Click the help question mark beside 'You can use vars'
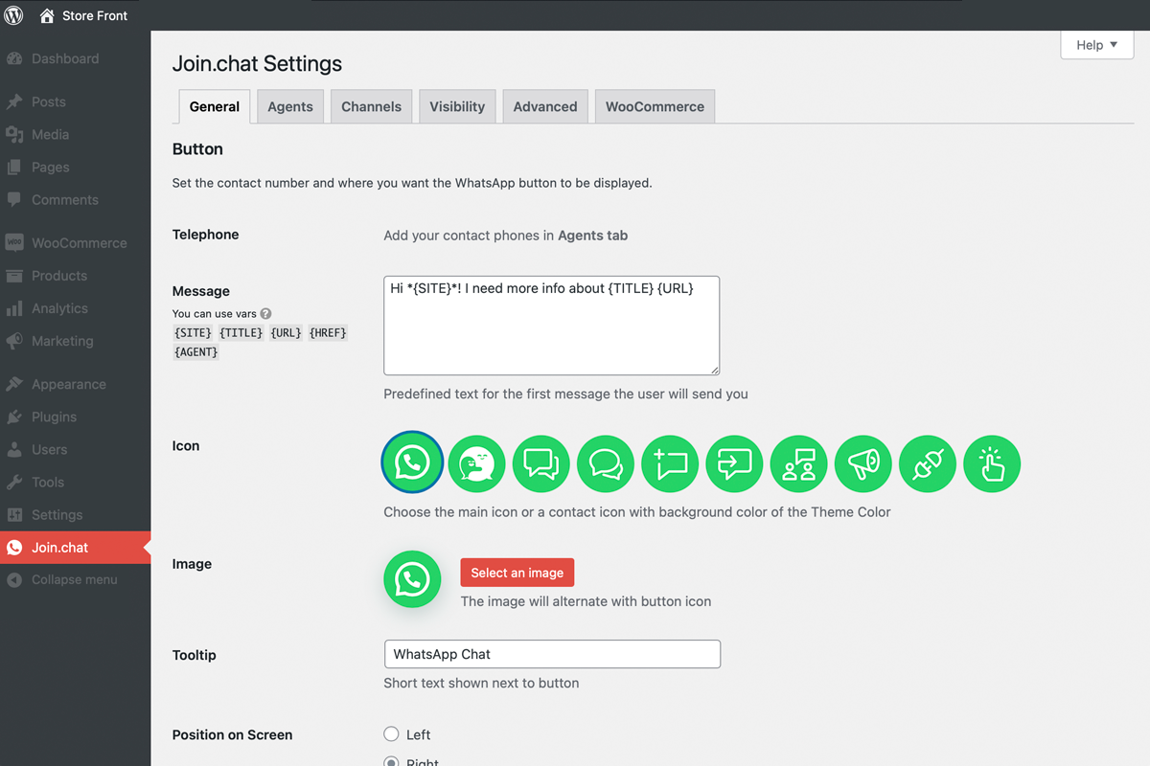The image size is (1150, 766). click(265, 313)
